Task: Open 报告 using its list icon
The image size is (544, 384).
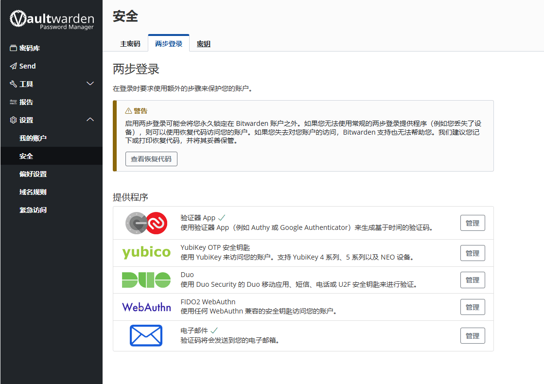Action: 14,102
